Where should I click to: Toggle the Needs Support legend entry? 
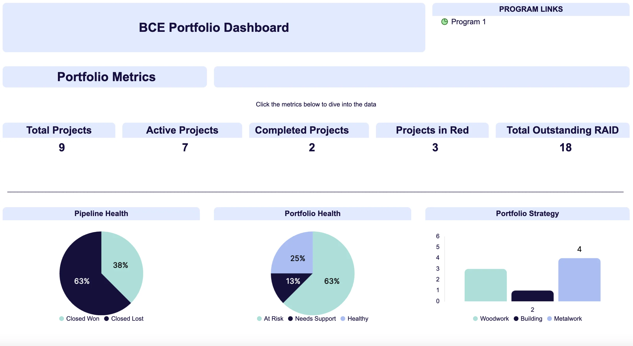coord(312,319)
